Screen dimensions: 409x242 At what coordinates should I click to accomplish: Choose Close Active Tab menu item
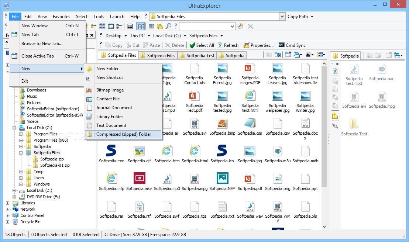(x=47, y=56)
